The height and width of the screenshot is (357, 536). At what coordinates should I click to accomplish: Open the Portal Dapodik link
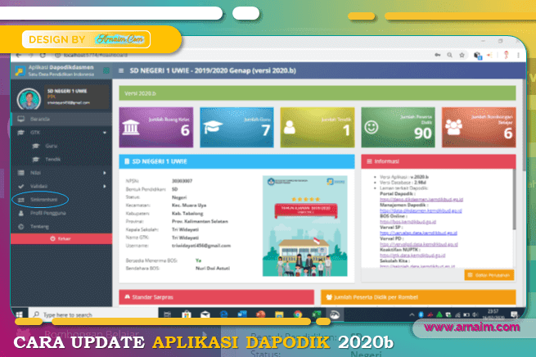pyautogui.click(x=421, y=199)
